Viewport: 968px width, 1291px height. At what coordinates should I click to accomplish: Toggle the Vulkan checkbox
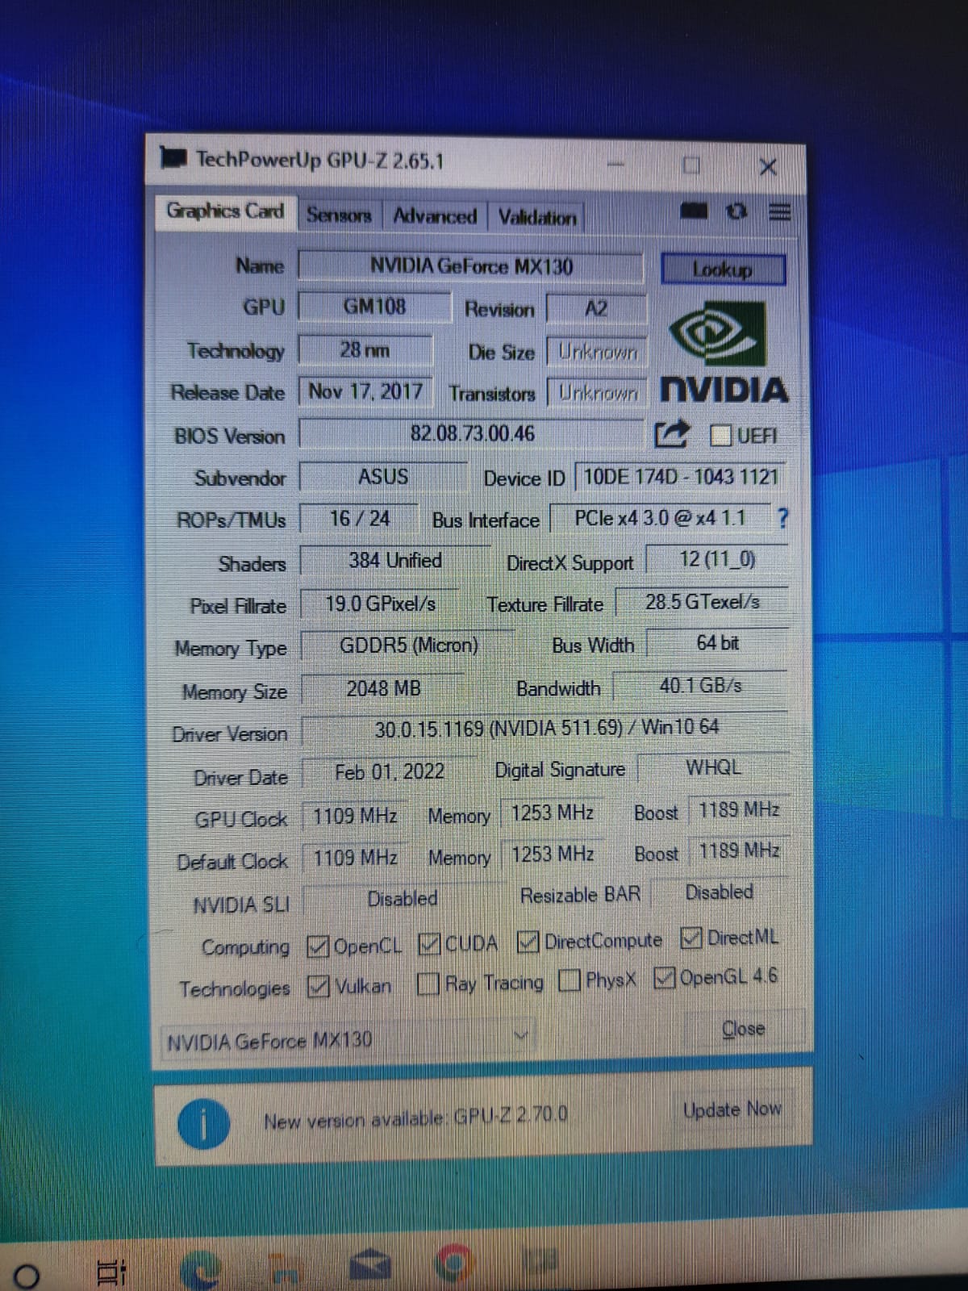tap(319, 986)
